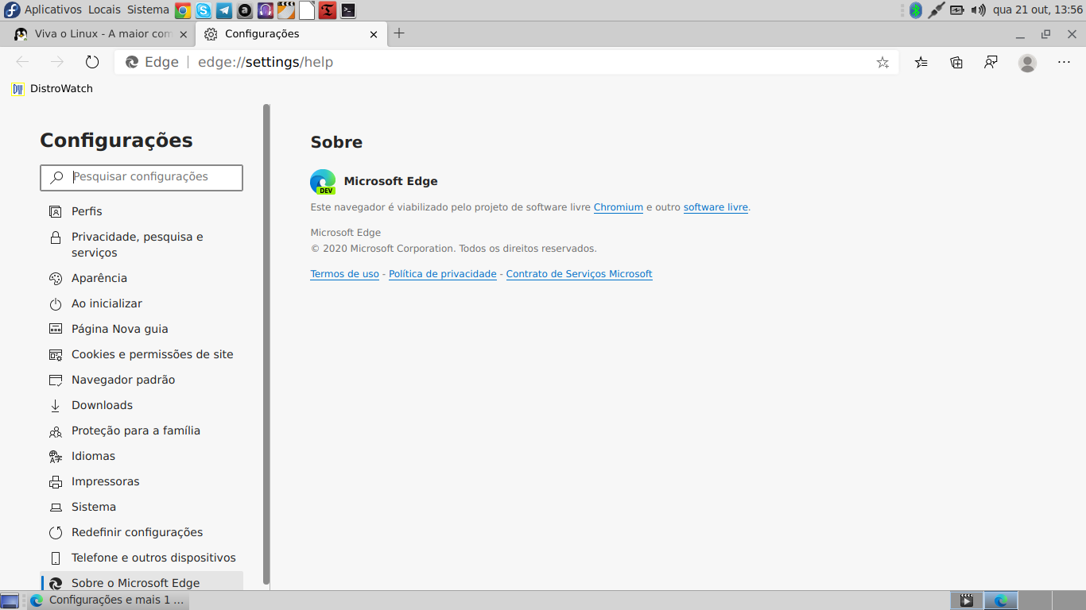This screenshot has height=610, width=1086.
Task: Click Configurações e mais taskbar button
Action: 108,600
